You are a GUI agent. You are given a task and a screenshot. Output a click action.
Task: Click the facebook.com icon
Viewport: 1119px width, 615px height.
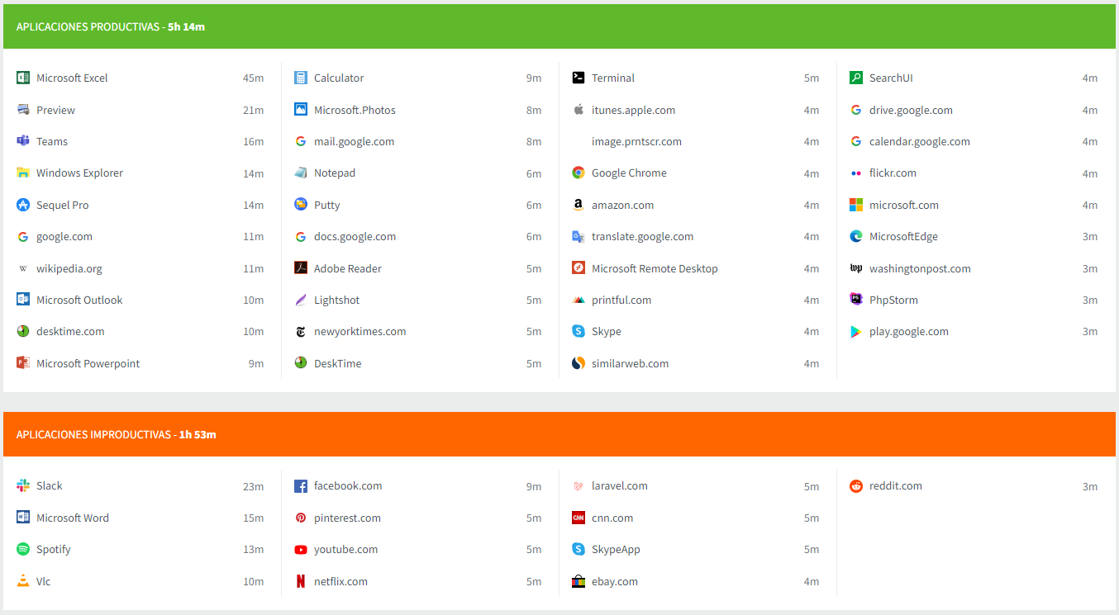pyautogui.click(x=301, y=485)
